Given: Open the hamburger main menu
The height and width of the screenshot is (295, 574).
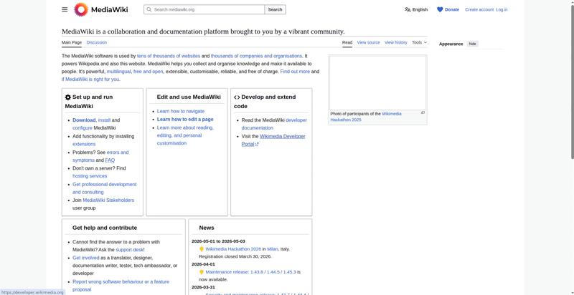Looking at the screenshot, I should pos(65,9).
